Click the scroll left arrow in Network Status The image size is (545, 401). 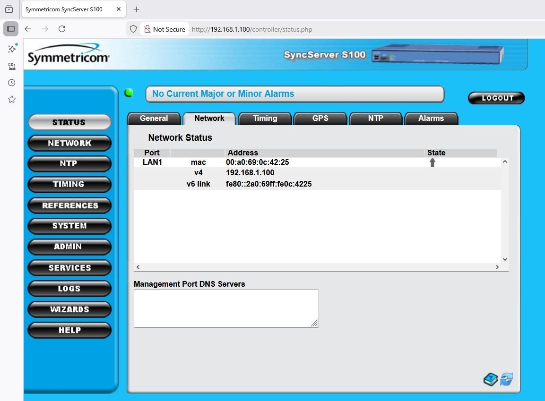[x=138, y=267]
